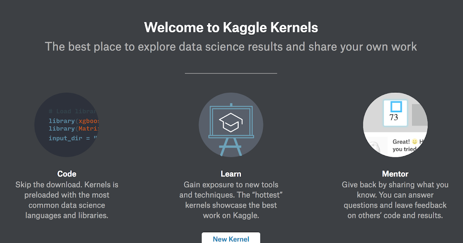Click the Learn section heading

(231, 174)
